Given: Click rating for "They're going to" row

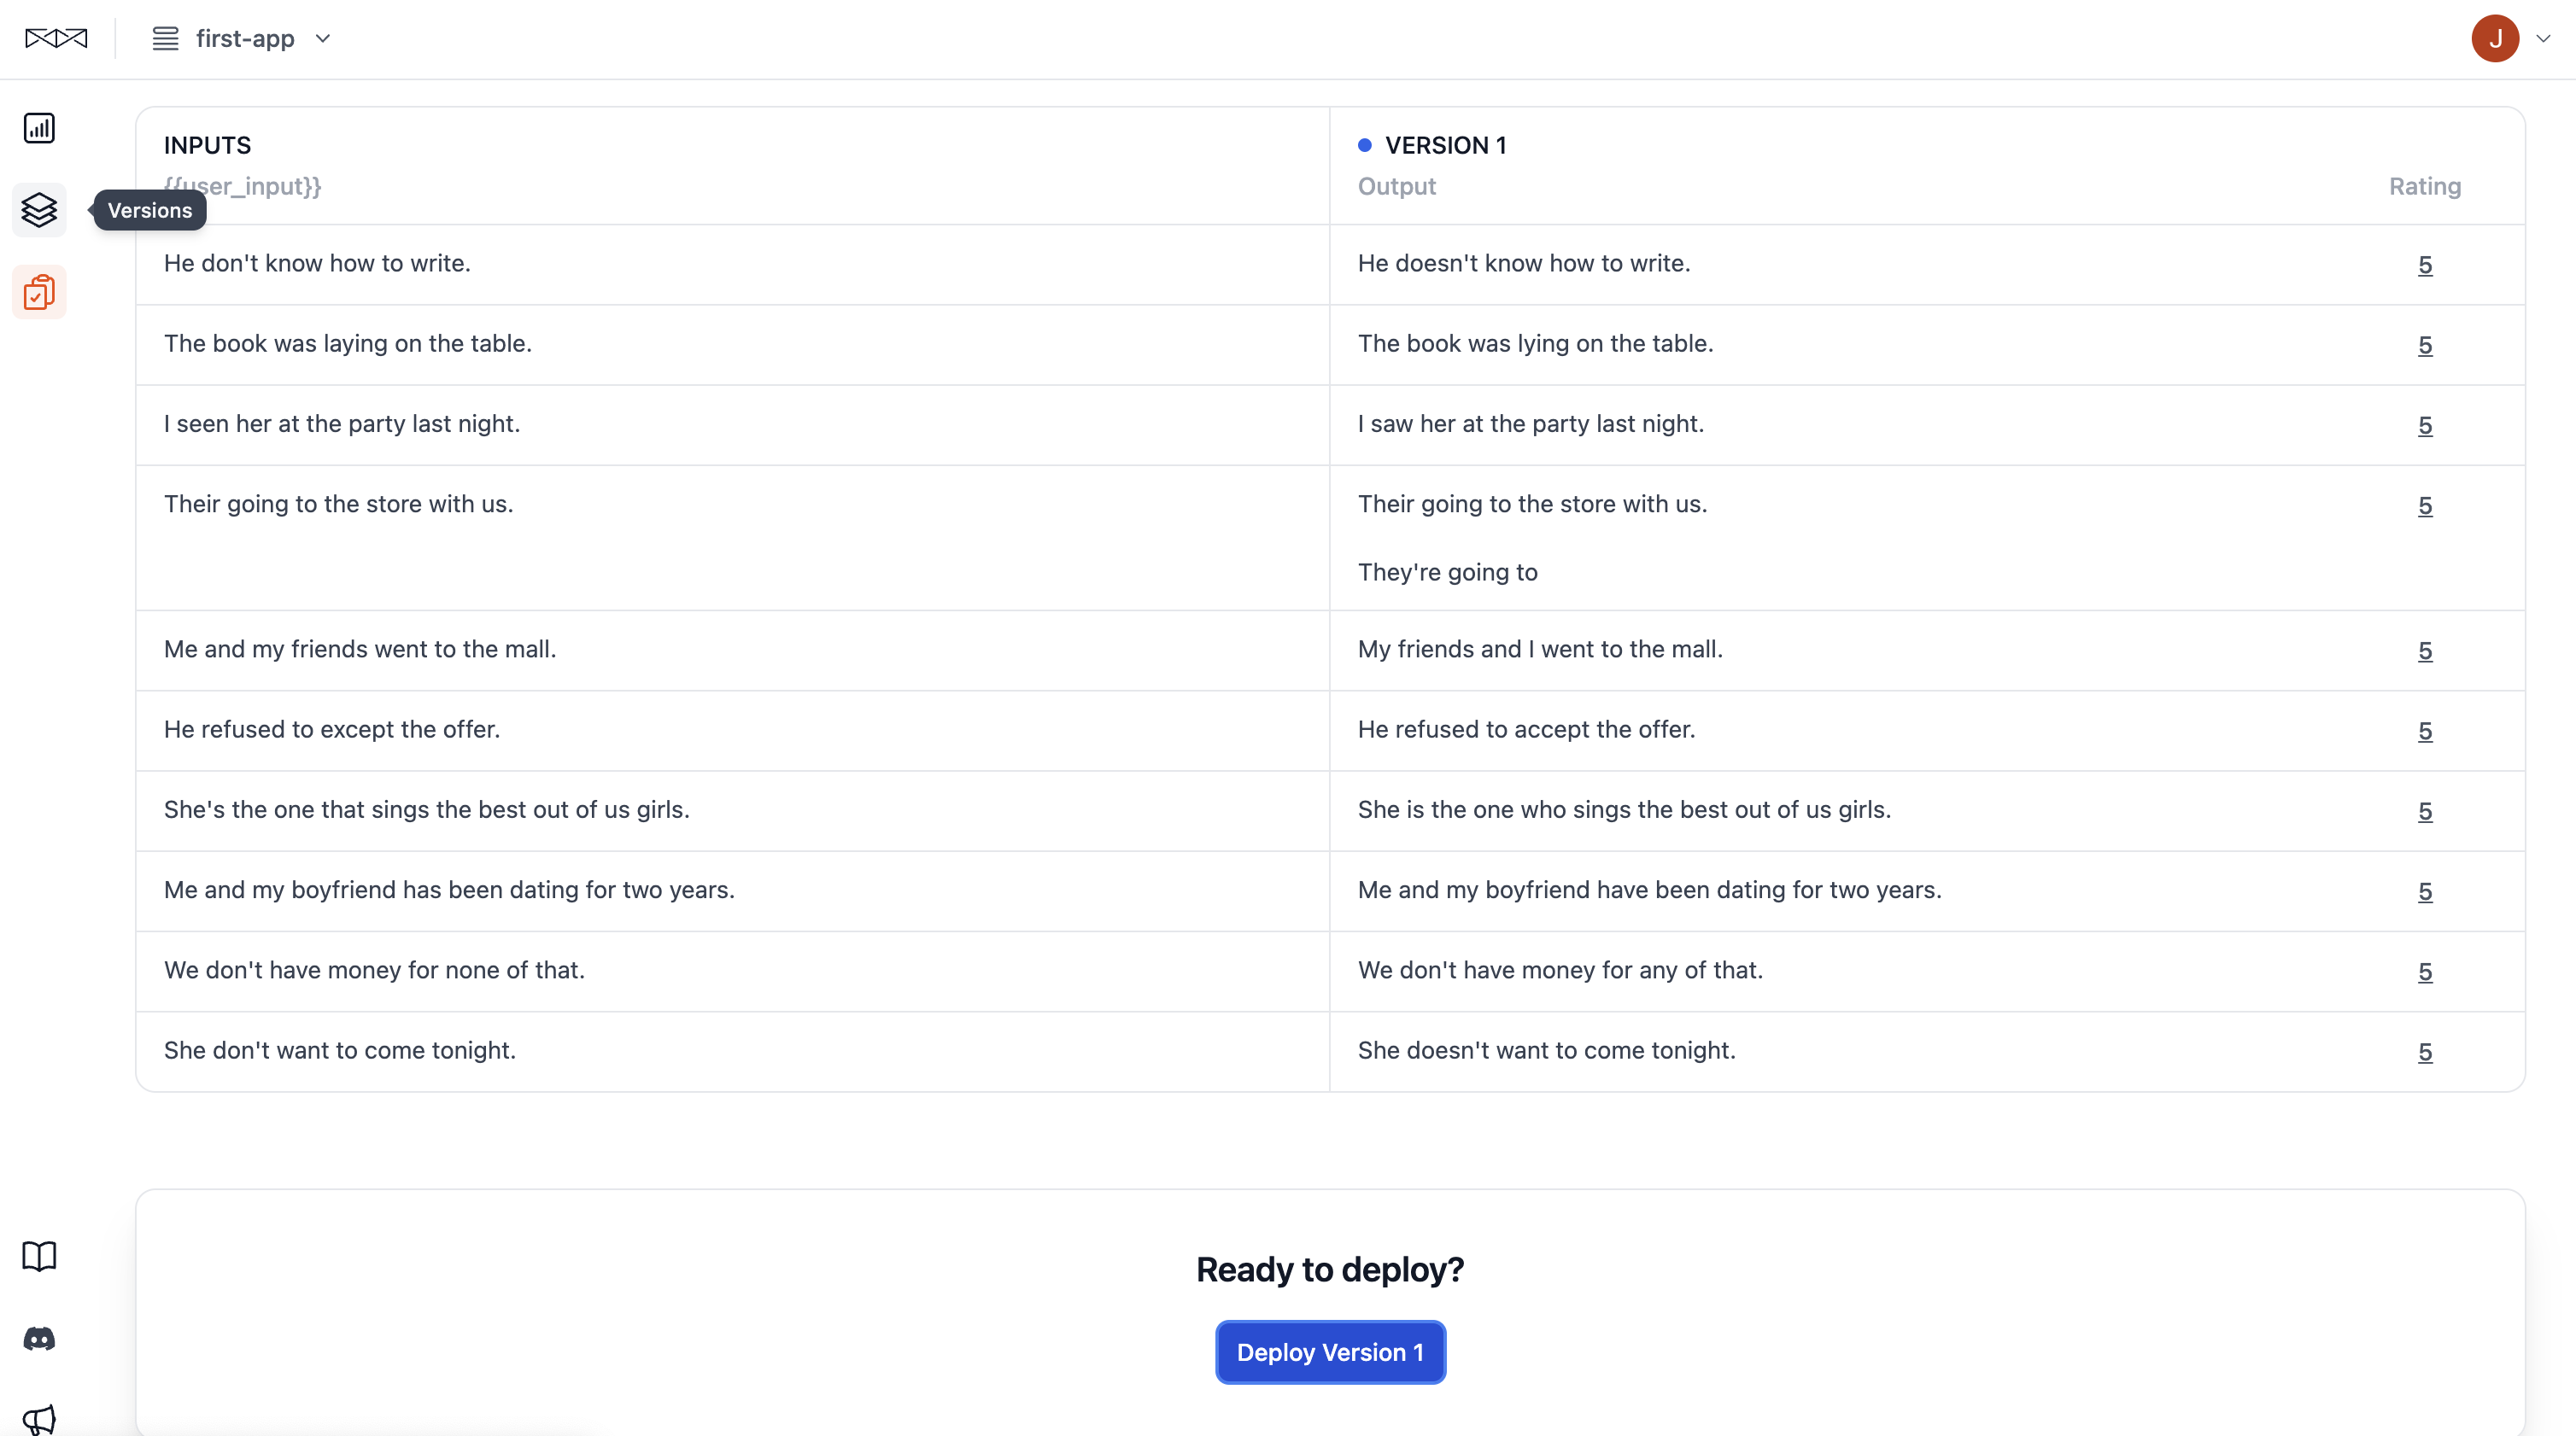Looking at the screenshot, I should click(2425, 505).
